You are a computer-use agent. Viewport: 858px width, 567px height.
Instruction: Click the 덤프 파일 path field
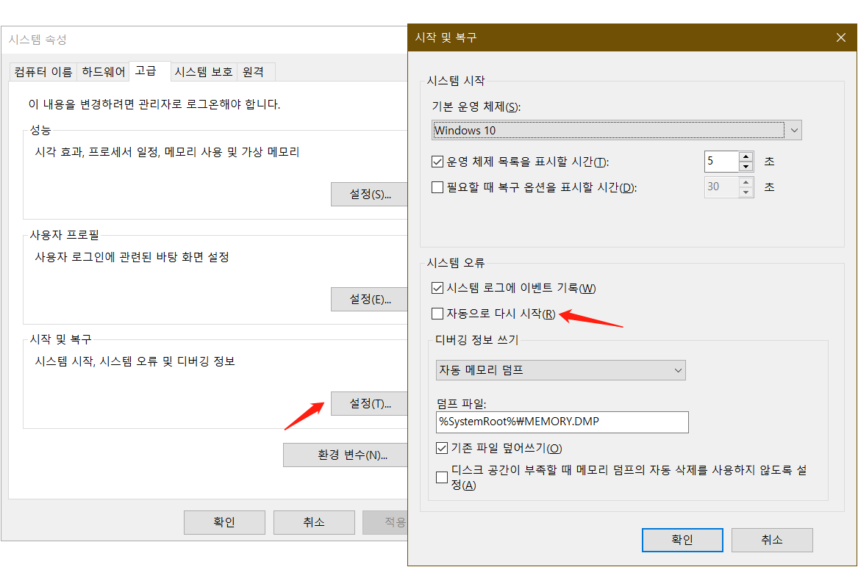[560, 422]
